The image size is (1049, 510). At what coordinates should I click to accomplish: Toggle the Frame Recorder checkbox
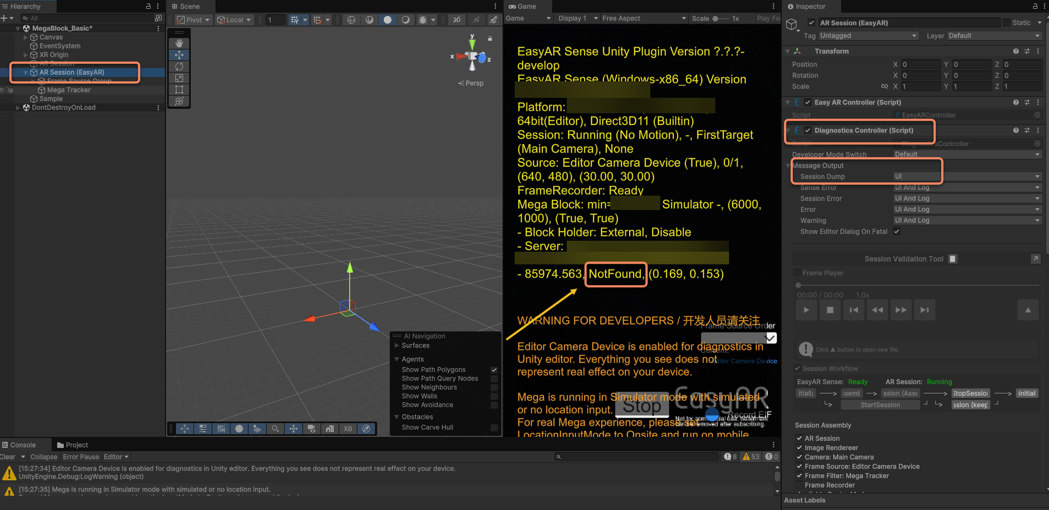coord(799,485)
